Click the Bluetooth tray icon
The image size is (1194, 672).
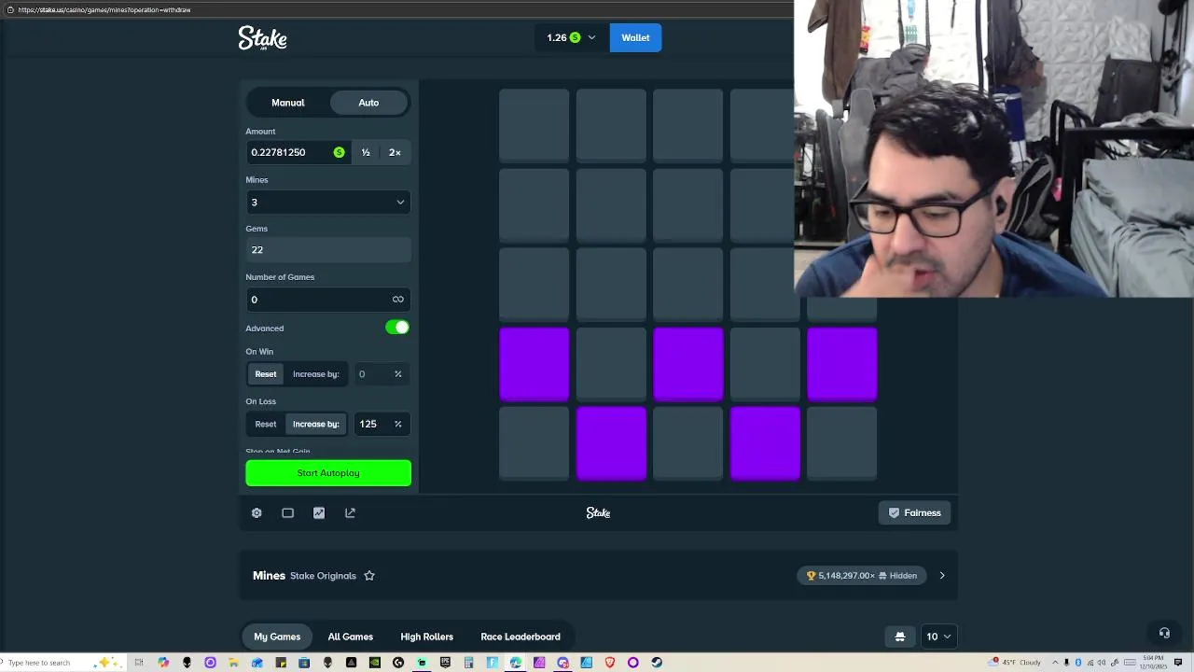coord(1078,662)
